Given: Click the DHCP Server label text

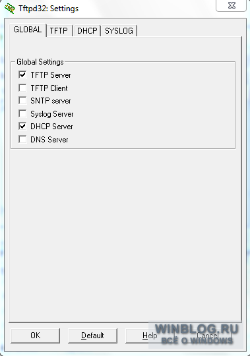Looking at the screenshot, I should pyautogui.click(x=51, y=127).
